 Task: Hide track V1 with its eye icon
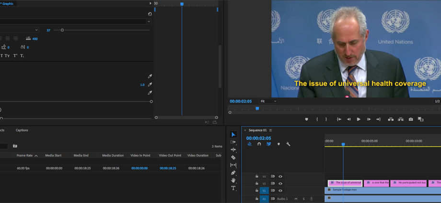click(x=280, y=191)
